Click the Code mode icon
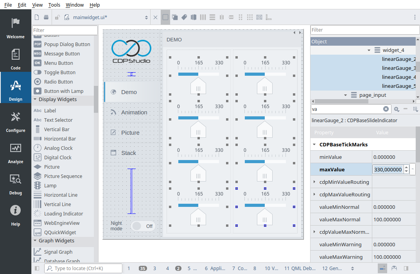Image resolution: width=420 pixels, height=274 pixels. point(16,59)
